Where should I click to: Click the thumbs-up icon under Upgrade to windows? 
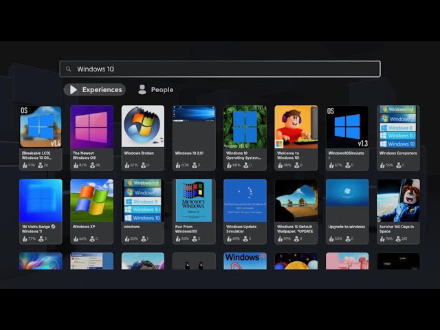point(331,239)
